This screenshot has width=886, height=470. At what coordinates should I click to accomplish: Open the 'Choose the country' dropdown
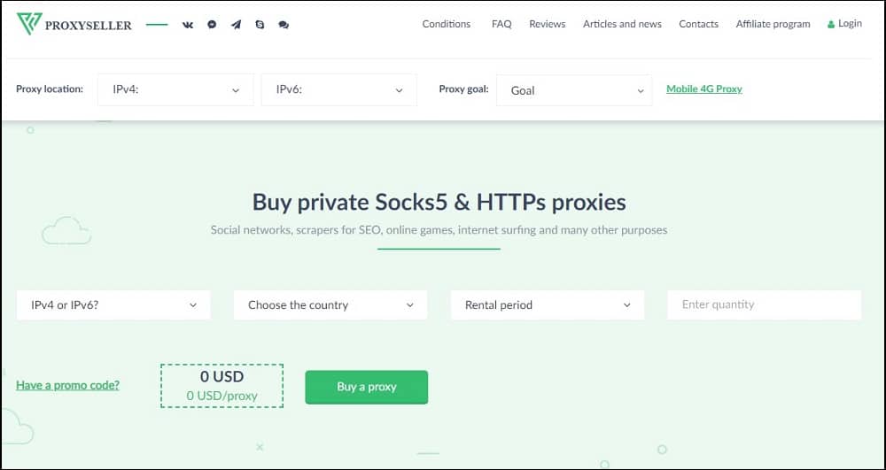point(330,305)
